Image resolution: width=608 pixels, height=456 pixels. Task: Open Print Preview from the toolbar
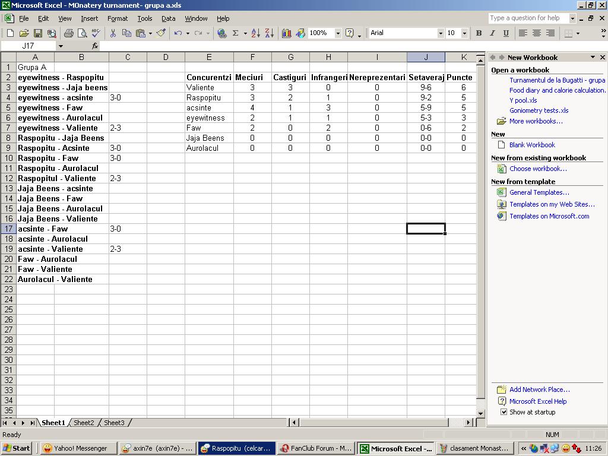click(x=82, y=33)
